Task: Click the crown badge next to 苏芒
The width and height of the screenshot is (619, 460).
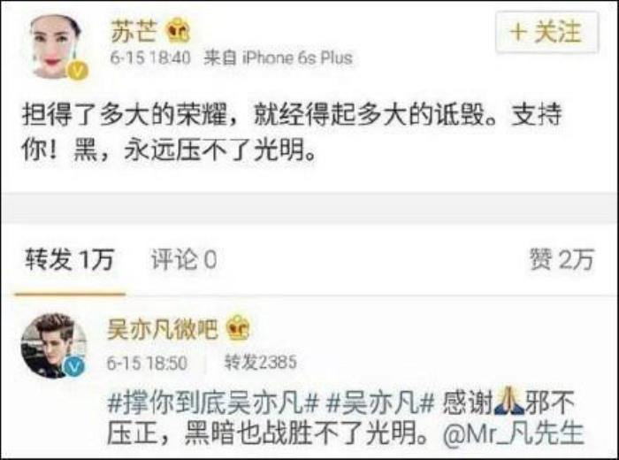Action: coord(177,31)
